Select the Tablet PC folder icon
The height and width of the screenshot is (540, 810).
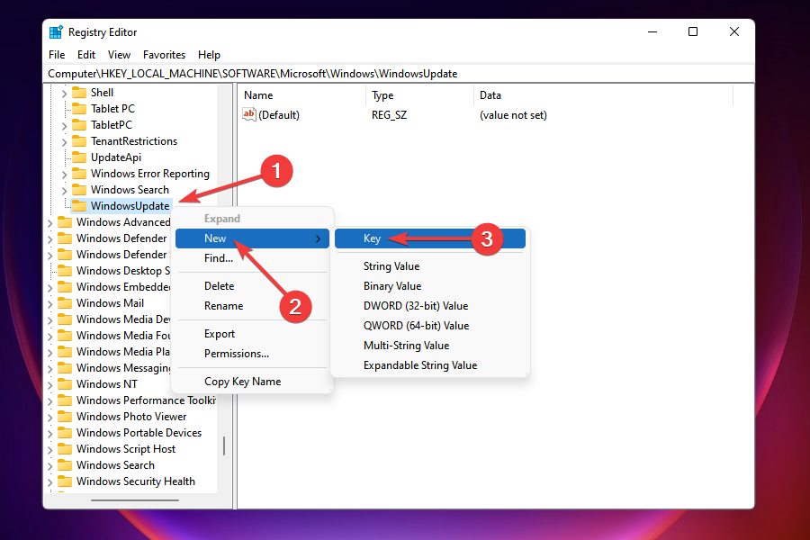click(x=79, y=109)
